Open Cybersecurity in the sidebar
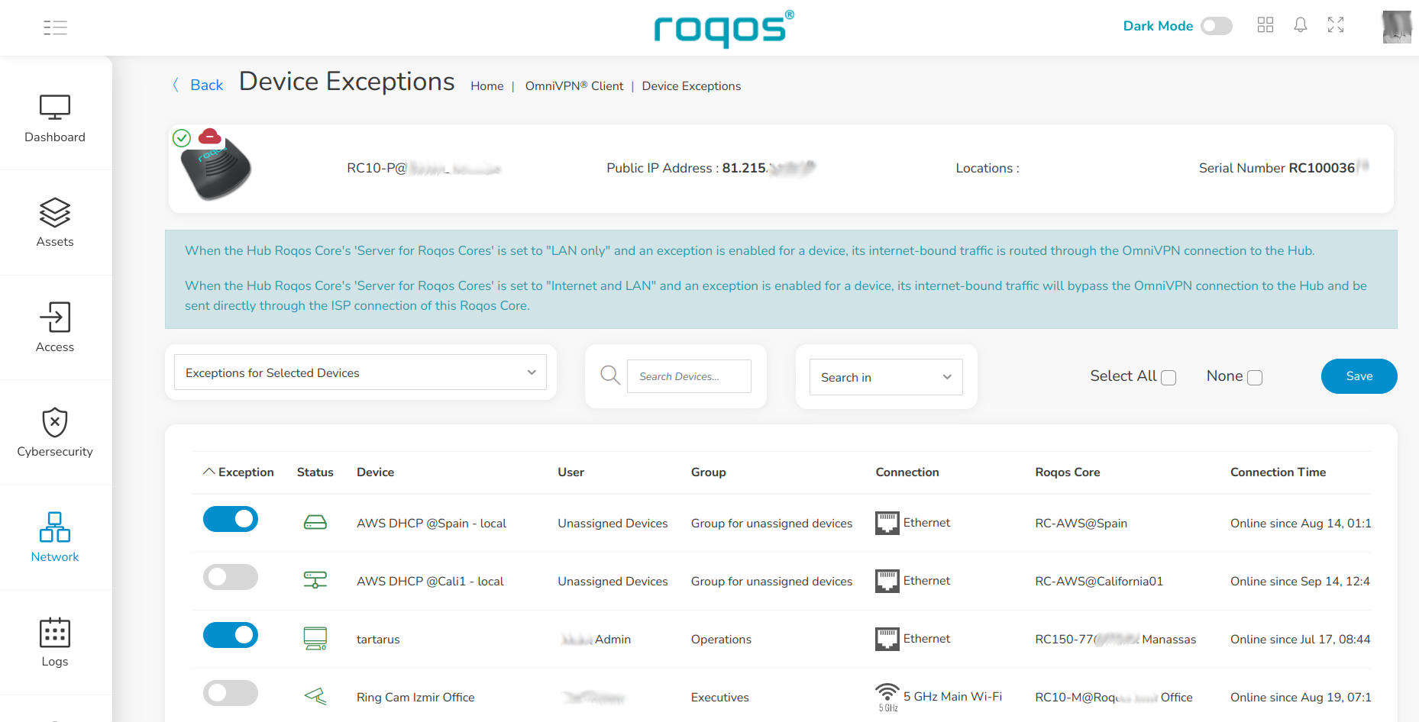This screenshot has width=1419, height=722. point(55,433)
